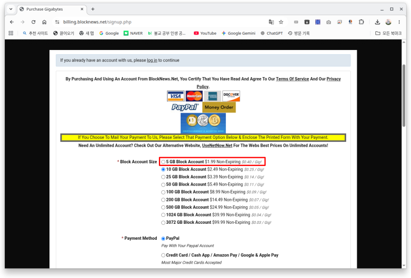Click the browser forward arrow
The height and width of the screenshot is (278, 411).
click(22, 22)
